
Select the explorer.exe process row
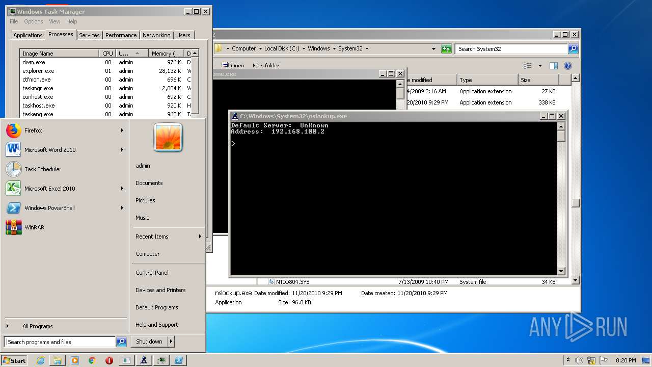pyautogui.click(x=105, y=71)
